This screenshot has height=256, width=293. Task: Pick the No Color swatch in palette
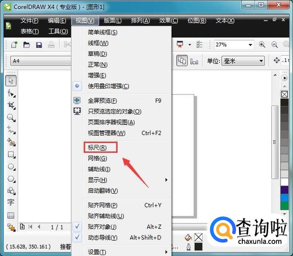(284, 94)
